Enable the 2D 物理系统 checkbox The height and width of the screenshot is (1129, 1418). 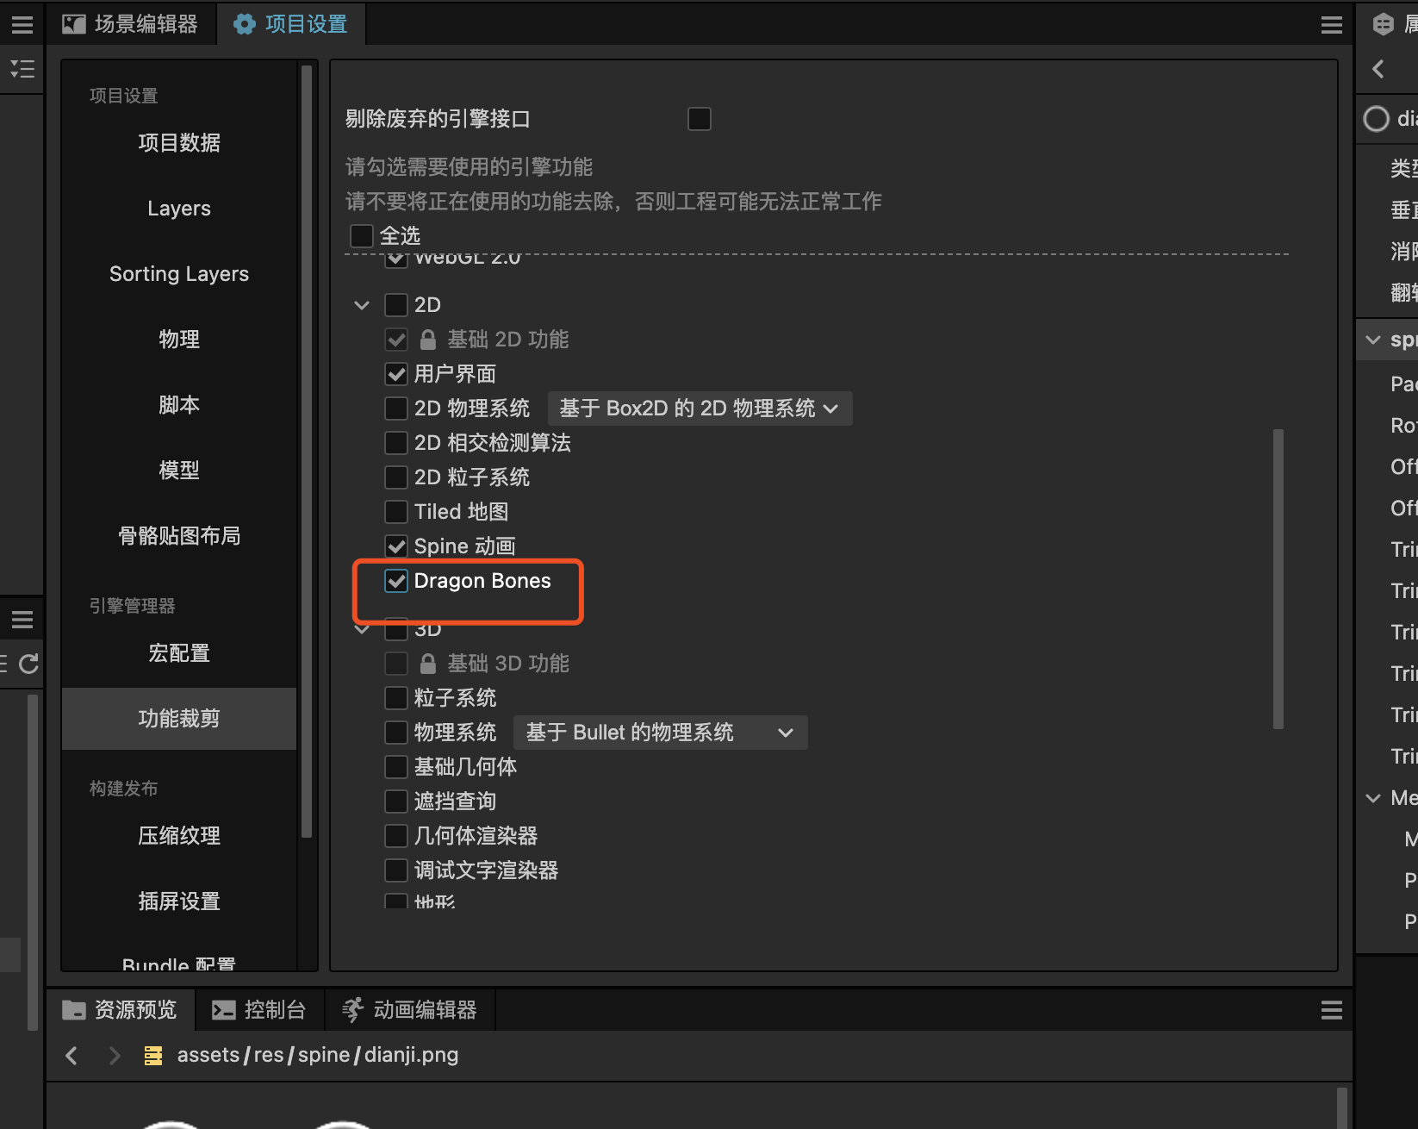pyautogui.click(x=396, y=409)
